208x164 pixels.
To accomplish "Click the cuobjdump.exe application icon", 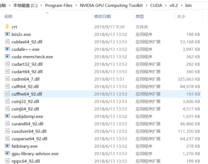I will coord(7,116).
